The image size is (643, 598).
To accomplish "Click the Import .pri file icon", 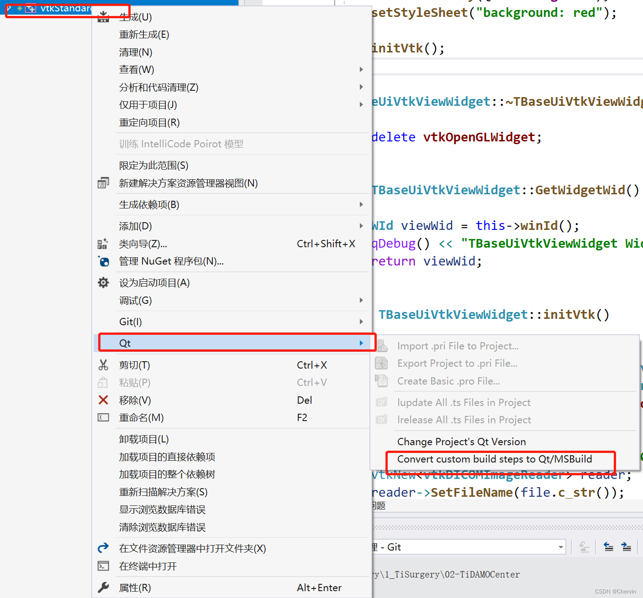I will point(382,346).
